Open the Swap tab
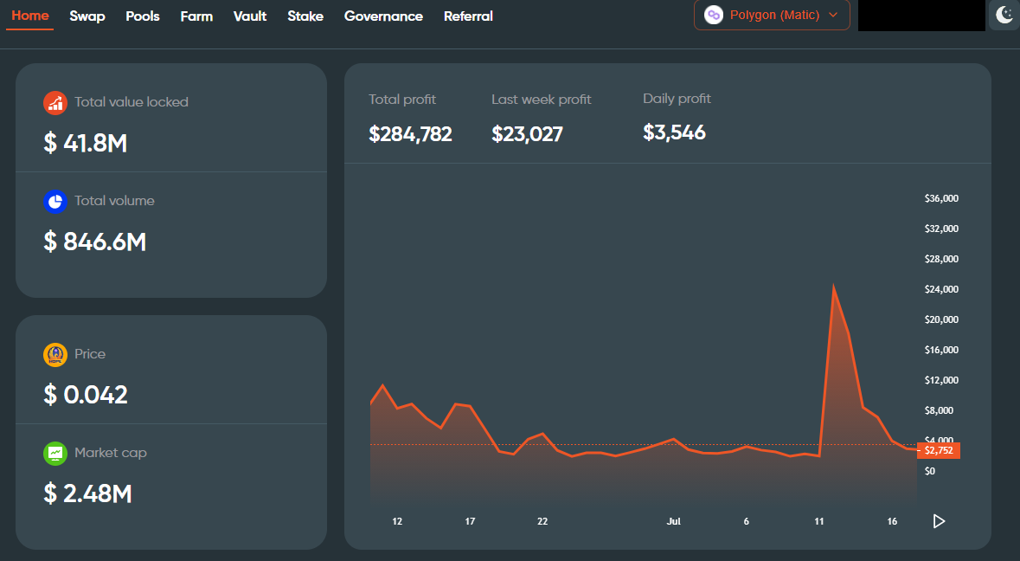The image size is (1020, 561). [x=87, y=16]
